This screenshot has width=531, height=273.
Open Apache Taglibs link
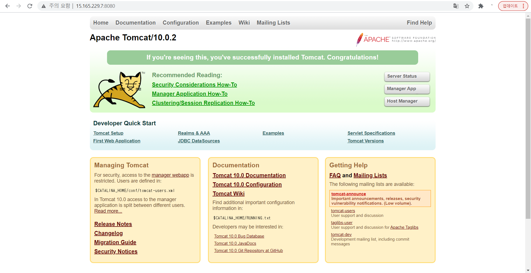tap(404, 227)
